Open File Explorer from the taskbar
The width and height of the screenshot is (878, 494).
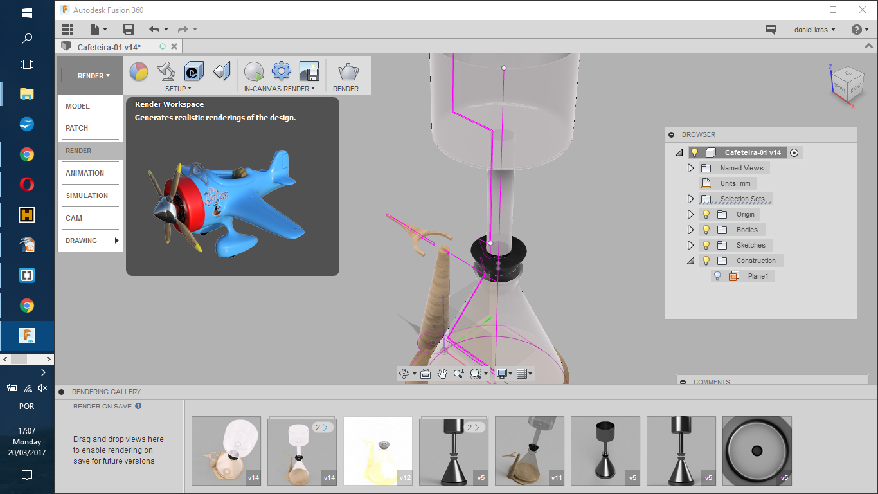(x=27, y=94)
